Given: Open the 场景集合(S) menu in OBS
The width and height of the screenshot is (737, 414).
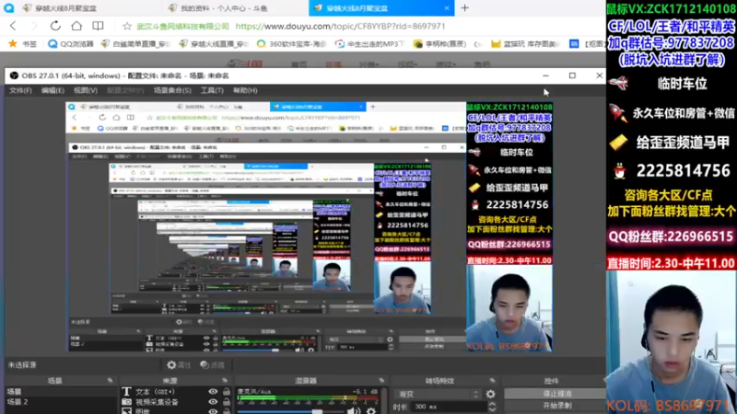Looking at the screenshot, I should click(172, 90).
